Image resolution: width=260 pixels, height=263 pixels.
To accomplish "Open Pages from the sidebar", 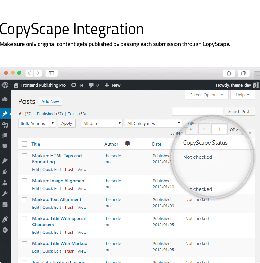I will [5, 136].
